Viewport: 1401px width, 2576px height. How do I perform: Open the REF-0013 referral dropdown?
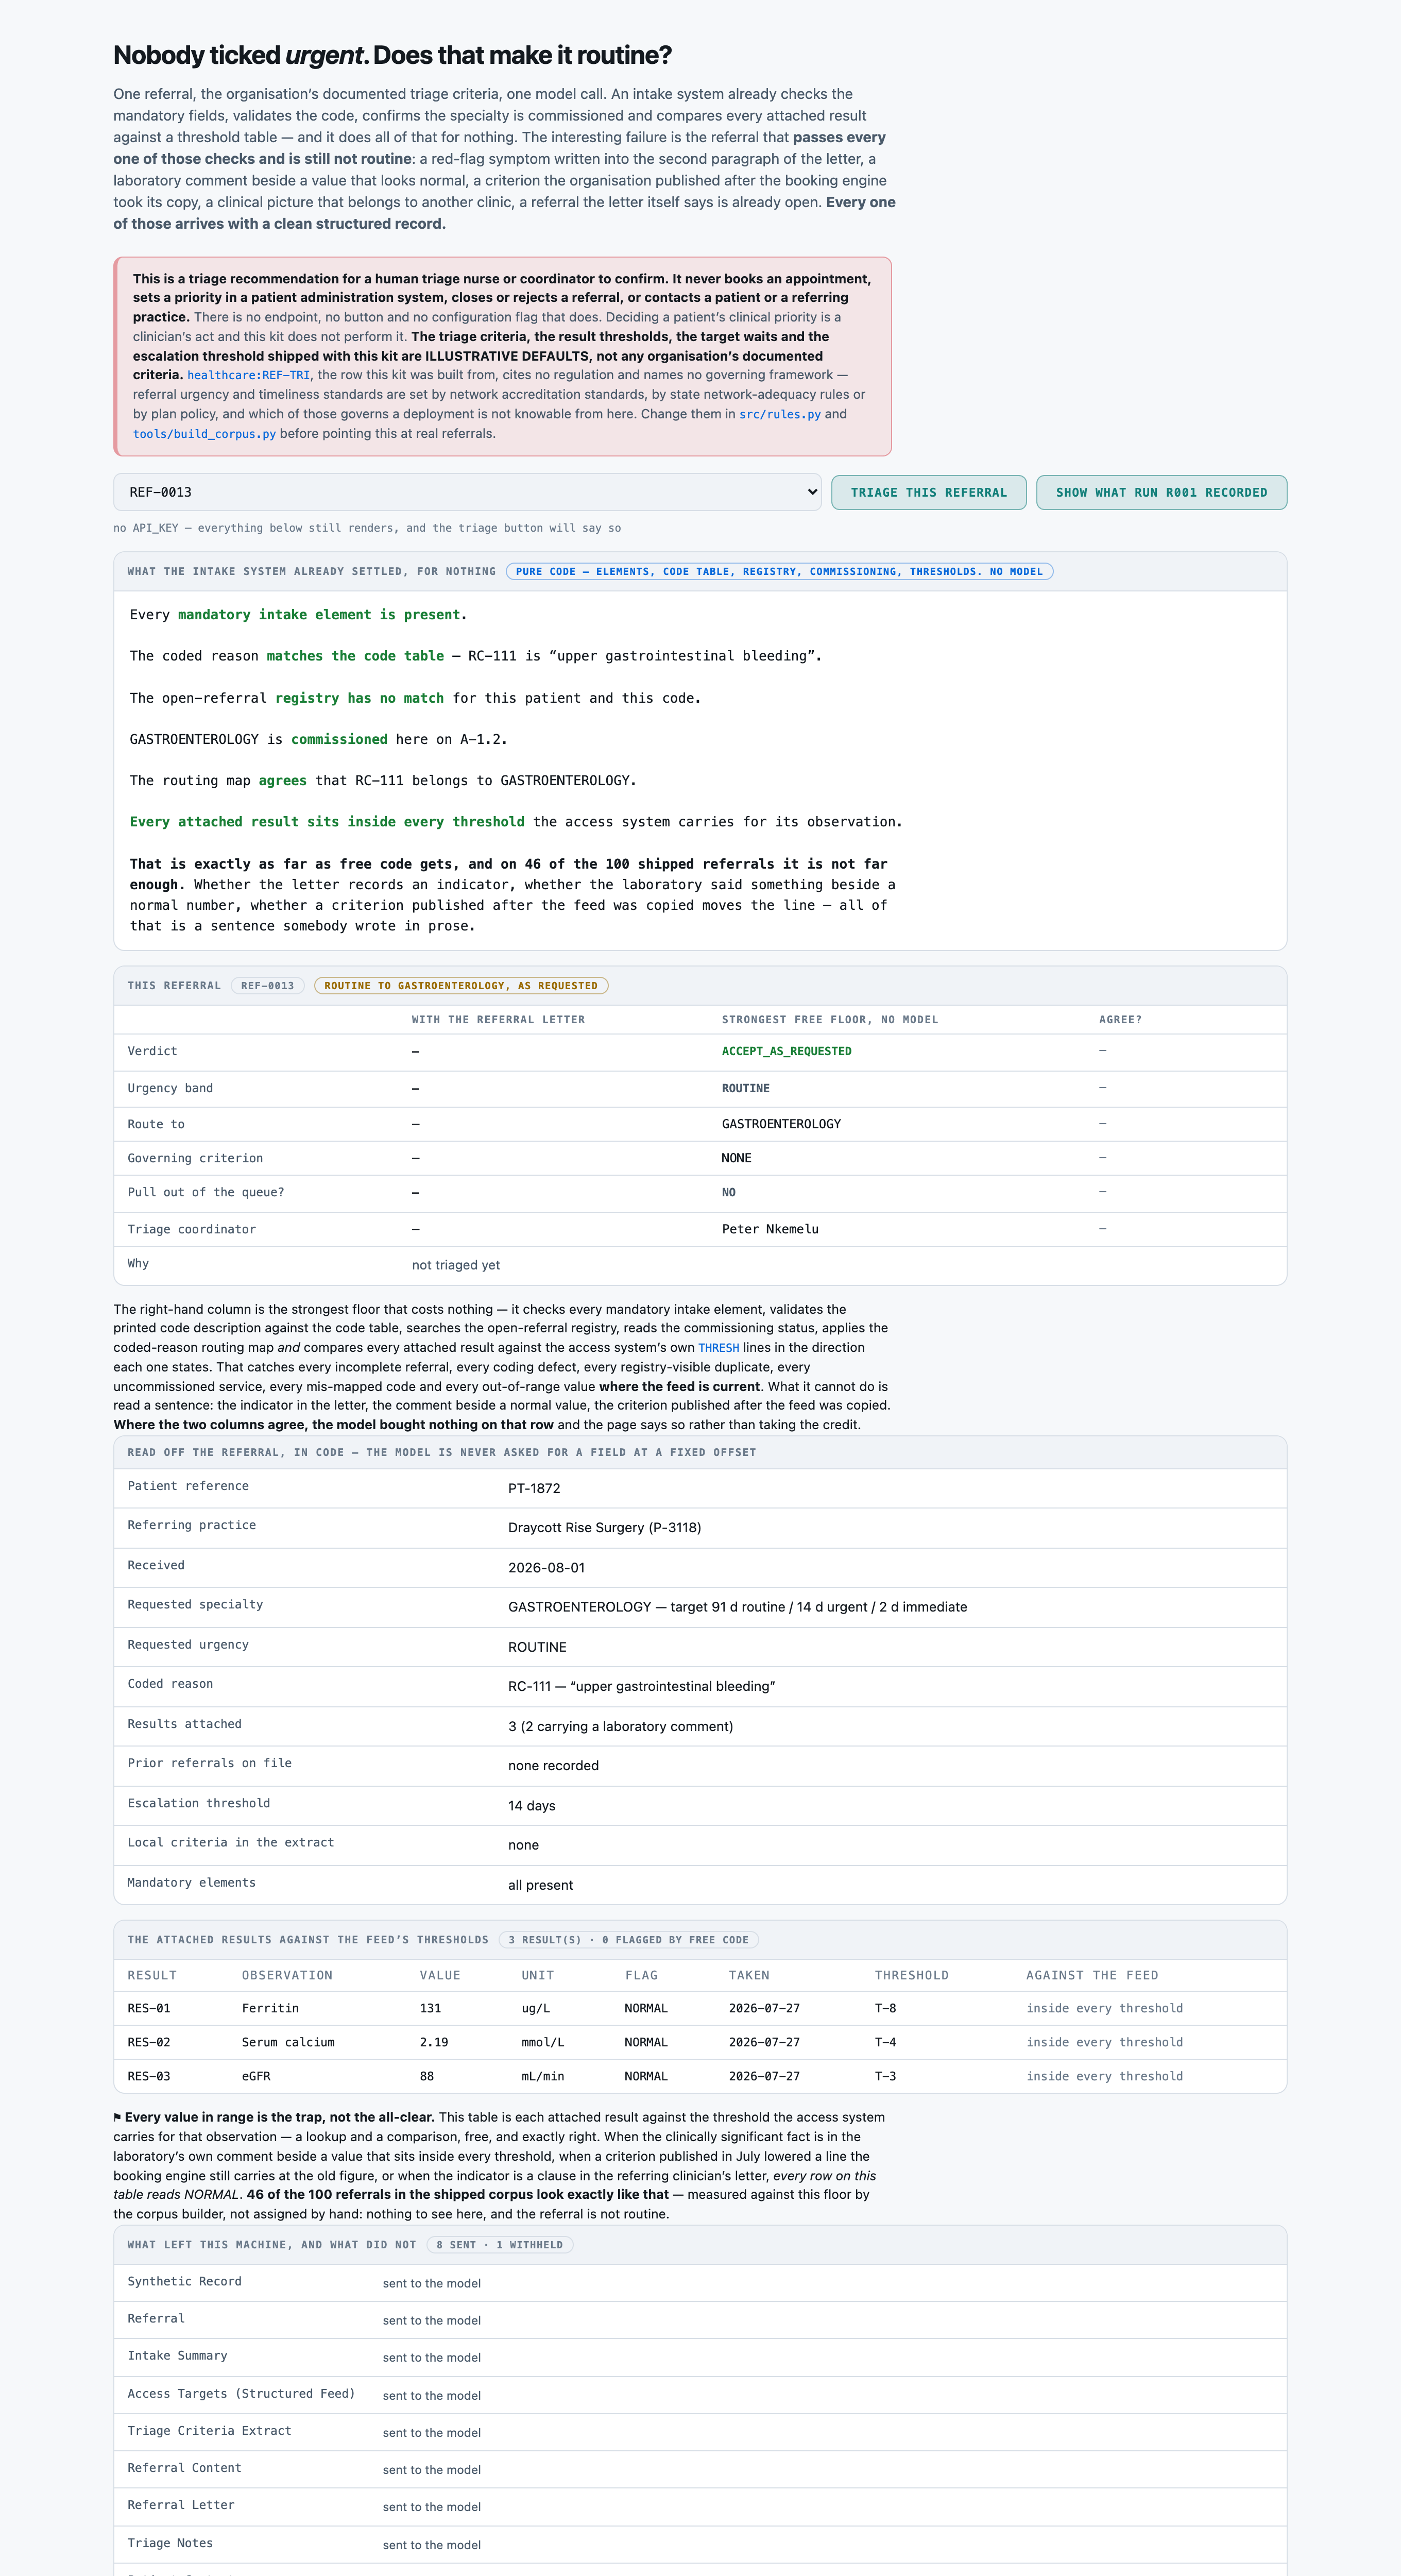[x=467, y=492]
